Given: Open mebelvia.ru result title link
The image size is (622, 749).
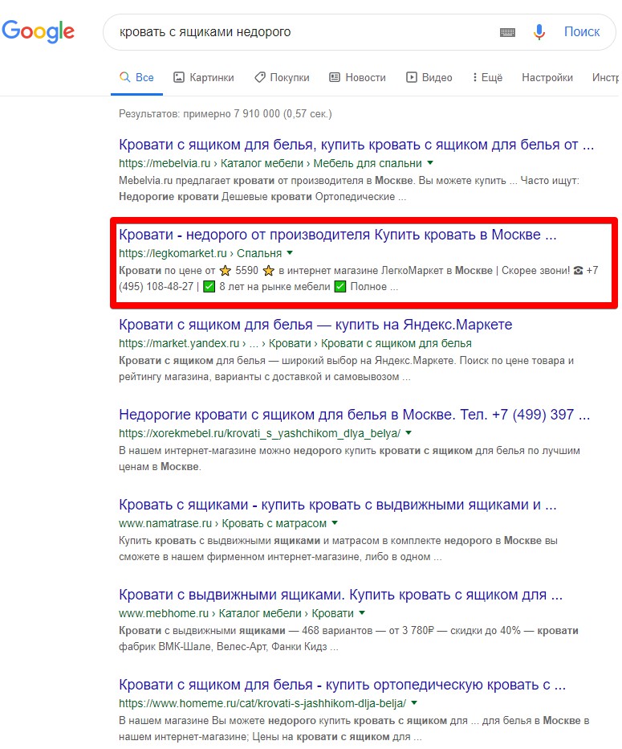Looking at the screenshot, I should [x=356, y=145].
